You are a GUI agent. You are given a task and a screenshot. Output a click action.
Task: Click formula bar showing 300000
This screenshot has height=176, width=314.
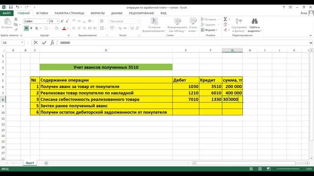[183, 43]
